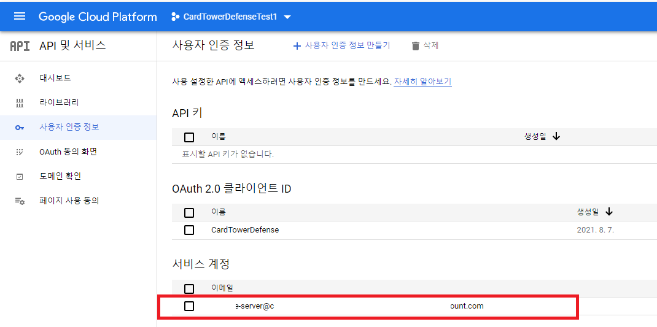657x327 pixels.
Task: Click 생성일 header text in OAuth table
Action: [588, 212]
